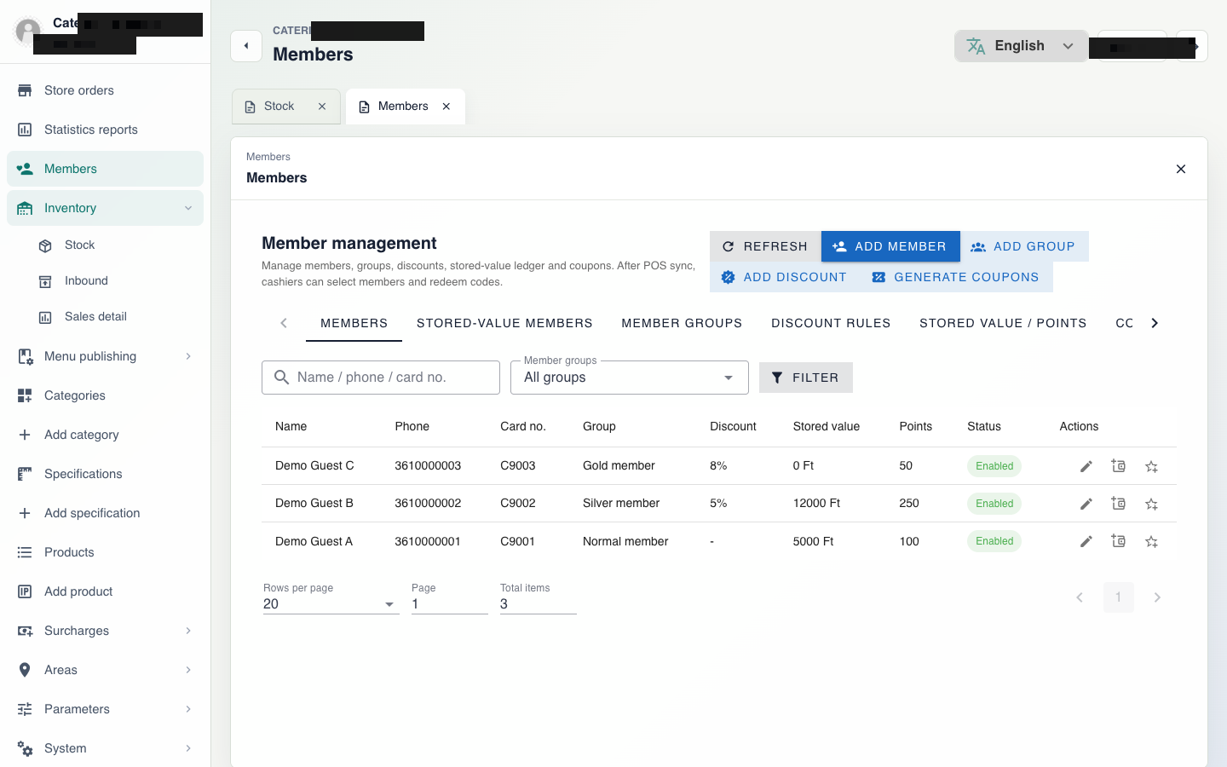Focus the Name / phone / card no. search field
The width and height of the screenshot is (1227, 767).
[381, 378]
